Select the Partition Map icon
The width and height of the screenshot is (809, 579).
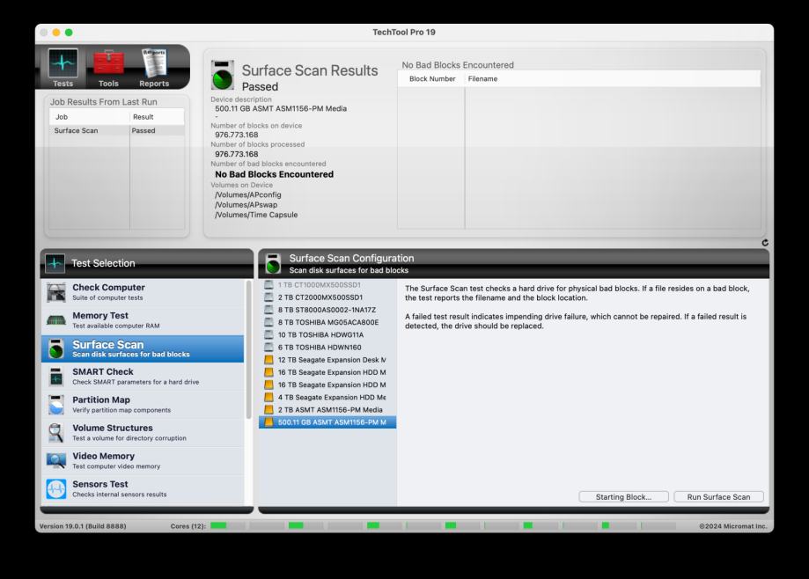tap(56, 405)
